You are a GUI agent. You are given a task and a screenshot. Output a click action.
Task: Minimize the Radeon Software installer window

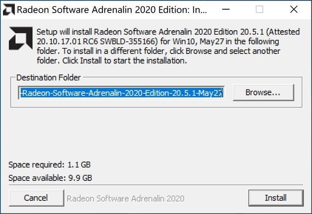(226, 9)
